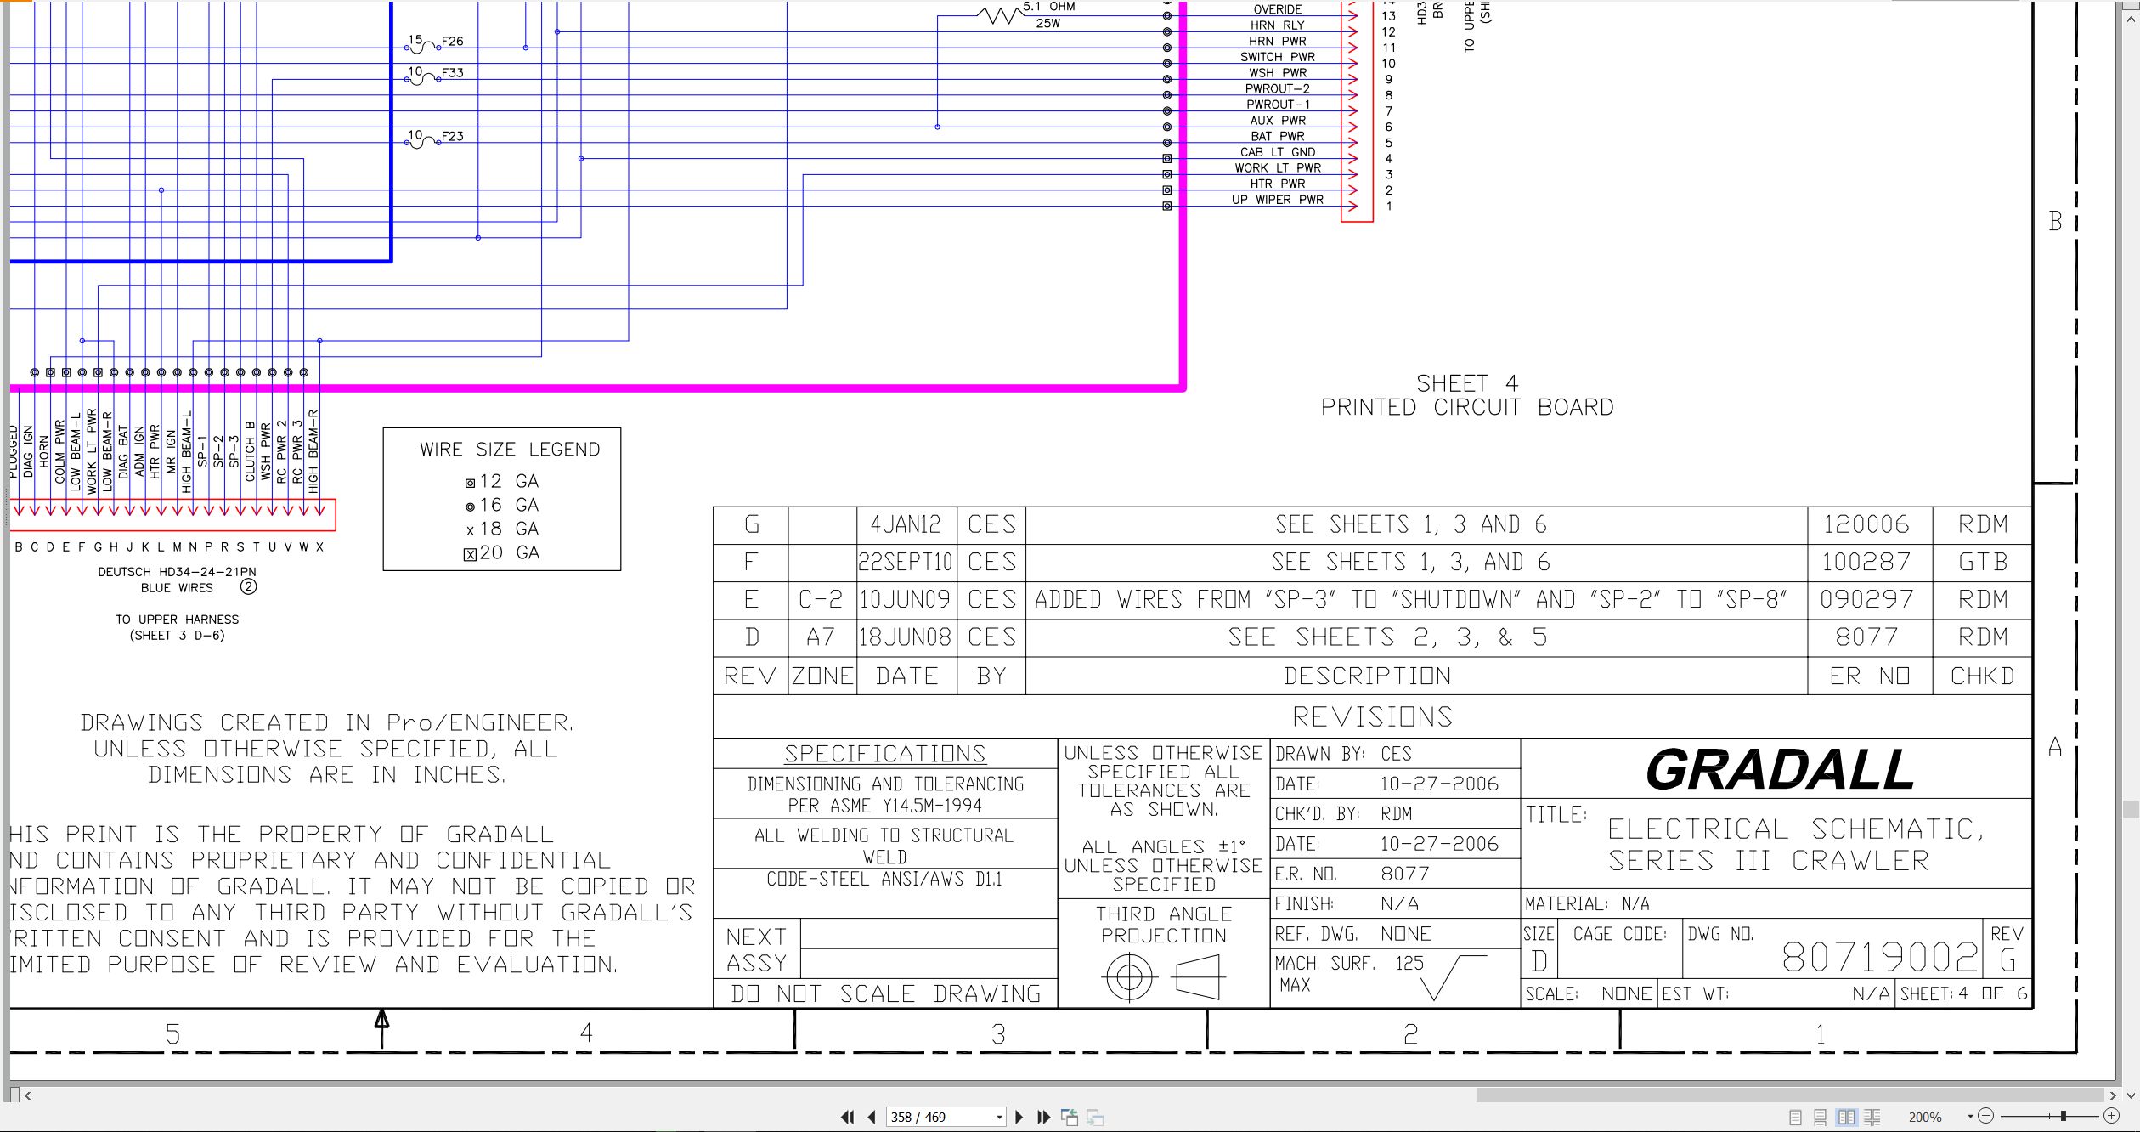This screenshot has width=2140, height=1132.
Task: Click ELECTRICAL SCHEMATIC title text
Action: click(x=1795, y=829)
